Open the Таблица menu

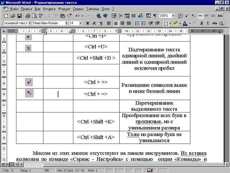[x=93, y=9]
